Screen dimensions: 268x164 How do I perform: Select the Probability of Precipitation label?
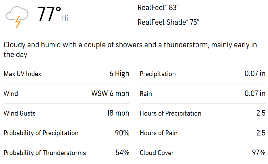click(41, 133)
